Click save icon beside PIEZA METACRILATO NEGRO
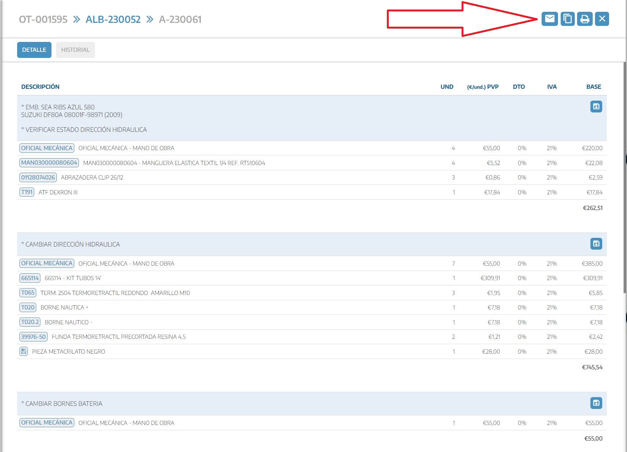 pos(24,351)
